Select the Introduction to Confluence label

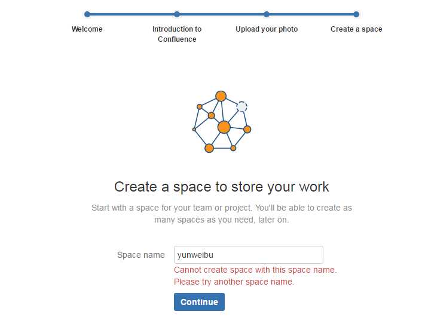pyautogui.click(x=177, y=34)
